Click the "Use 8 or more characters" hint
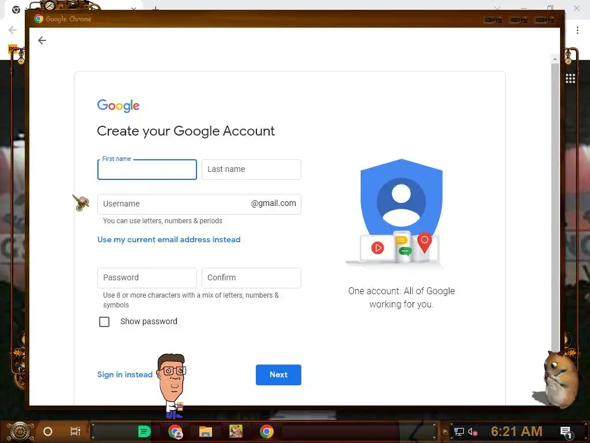This screenshot has height=443, width=590. pos(191,300)
